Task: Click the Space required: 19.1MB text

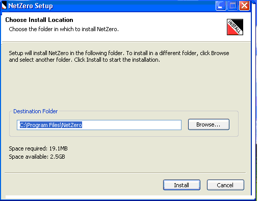Action: 38,148
